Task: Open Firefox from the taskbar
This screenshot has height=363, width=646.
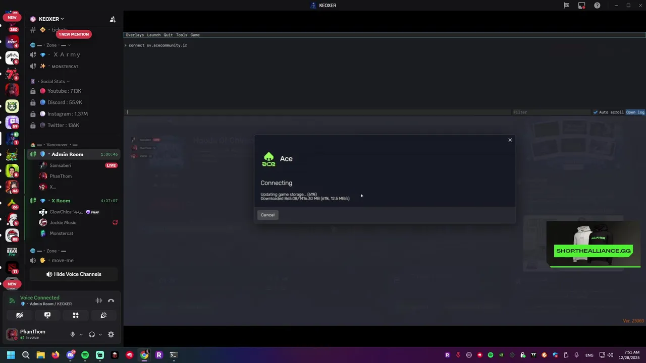Action: [x=56, y=355]
